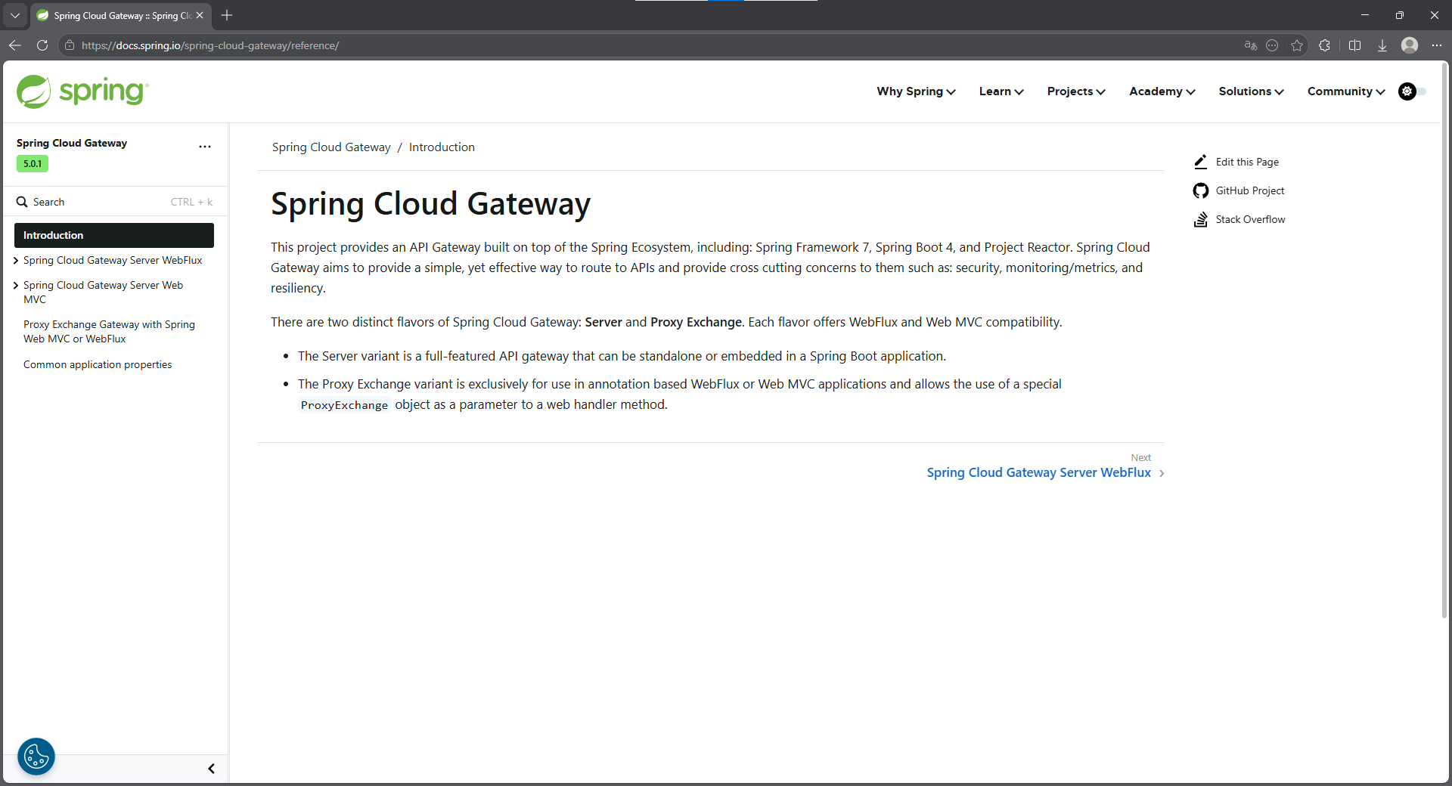This screenshot has height=786, width=1452.
Task: Open the Why Spring dropdown menu
Action: pyautogui.click(x=916, y=91)
